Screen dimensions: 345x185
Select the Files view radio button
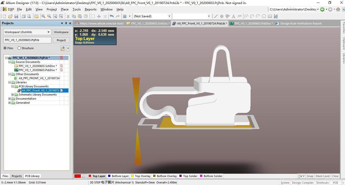pyautogui.click(x=5, y=48)
